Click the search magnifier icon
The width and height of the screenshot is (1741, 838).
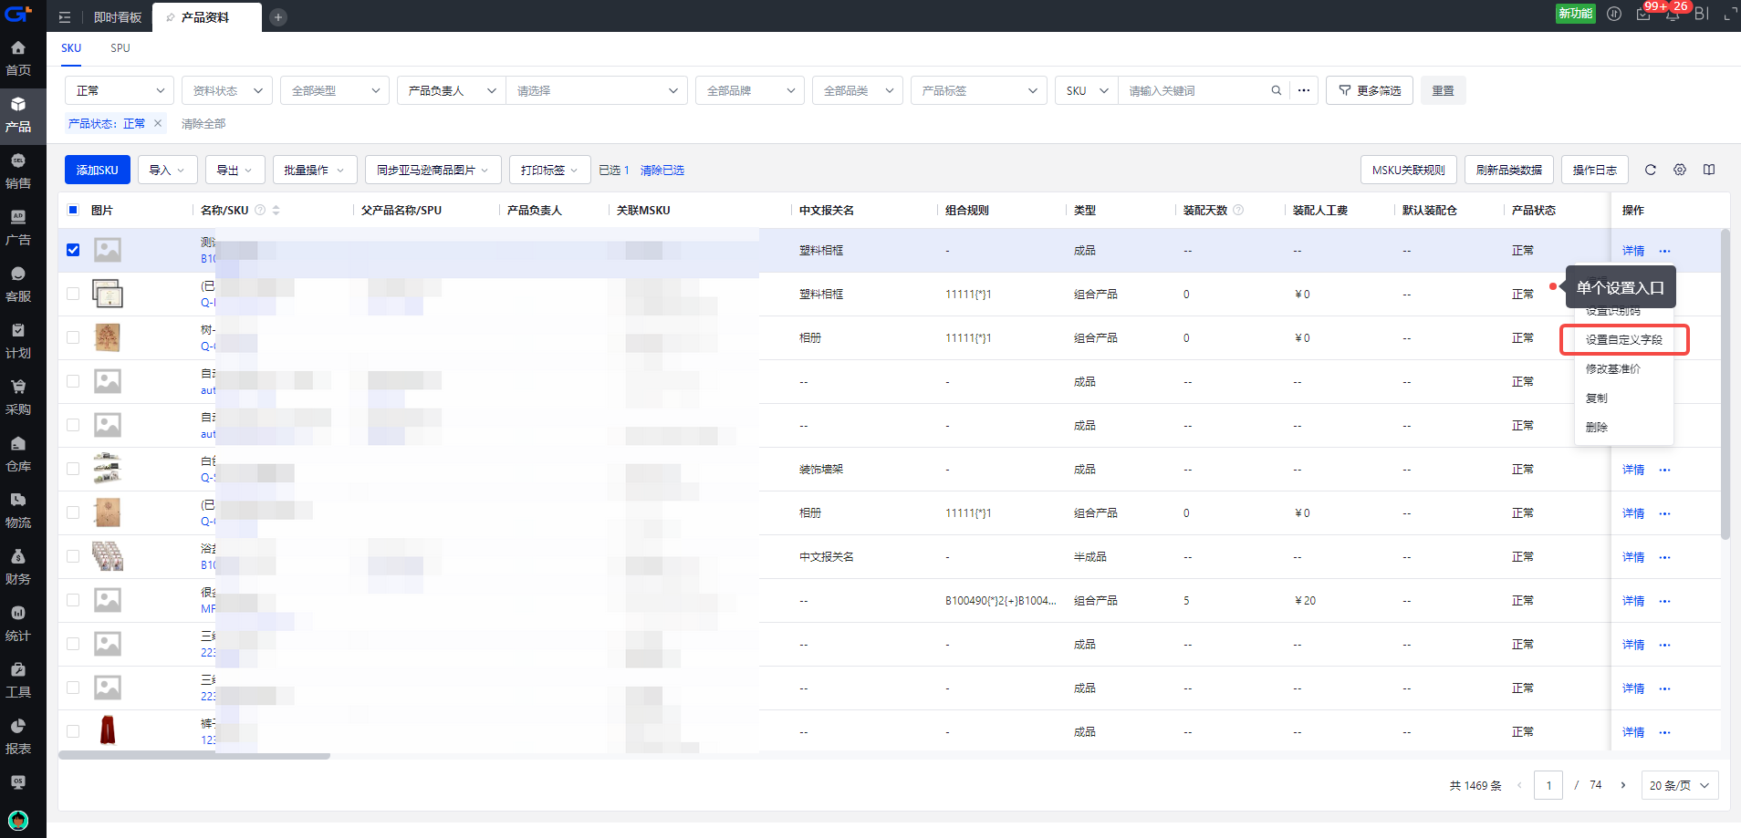[x=1276, y=90]
